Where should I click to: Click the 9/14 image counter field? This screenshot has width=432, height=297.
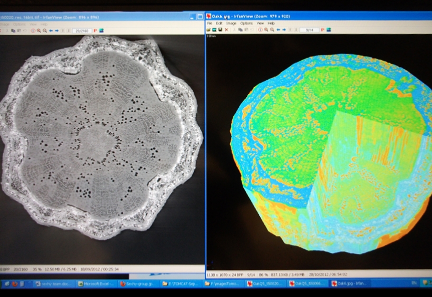coord(310,30)
